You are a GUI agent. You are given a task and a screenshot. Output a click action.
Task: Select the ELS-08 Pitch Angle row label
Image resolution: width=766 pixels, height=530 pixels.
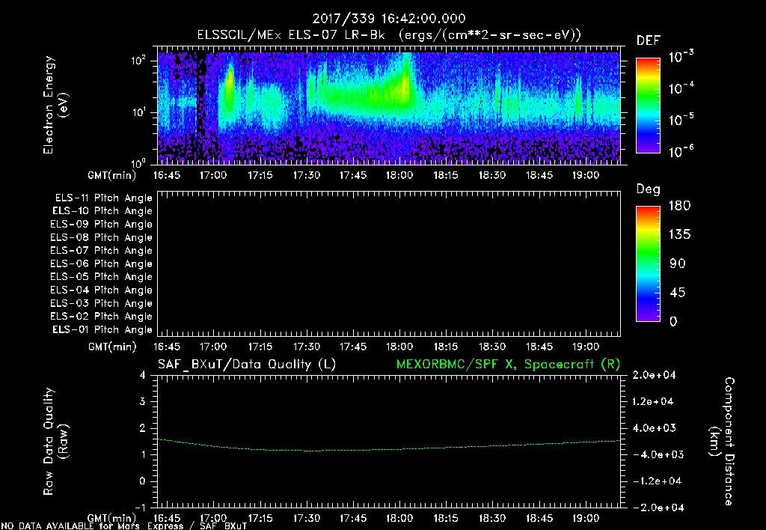(x=101, y=237)
